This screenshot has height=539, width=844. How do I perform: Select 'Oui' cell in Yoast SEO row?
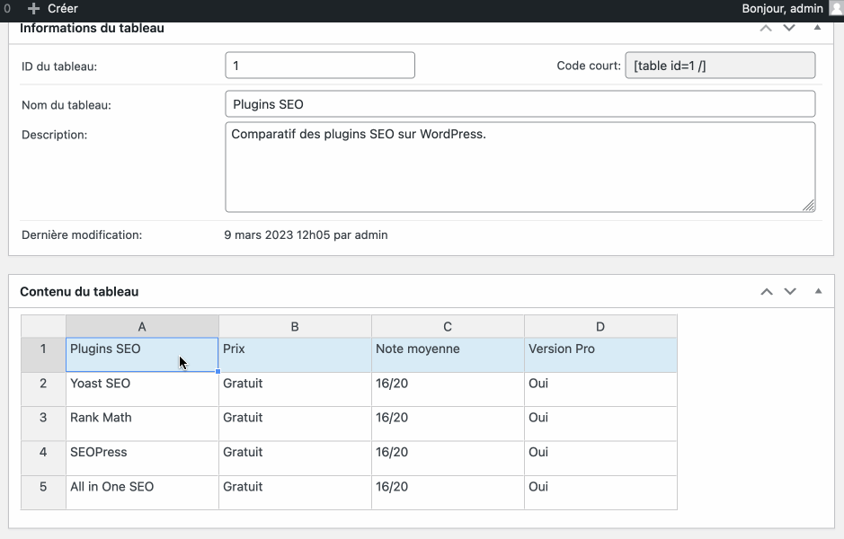[600, 389]
